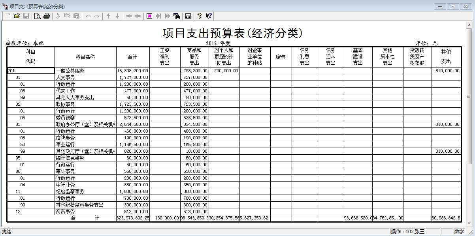Image resolution: width=475 pixels, height=236 pixels.
Task: Click the magenta arrow toolbar icon
Action: [149, 16]
